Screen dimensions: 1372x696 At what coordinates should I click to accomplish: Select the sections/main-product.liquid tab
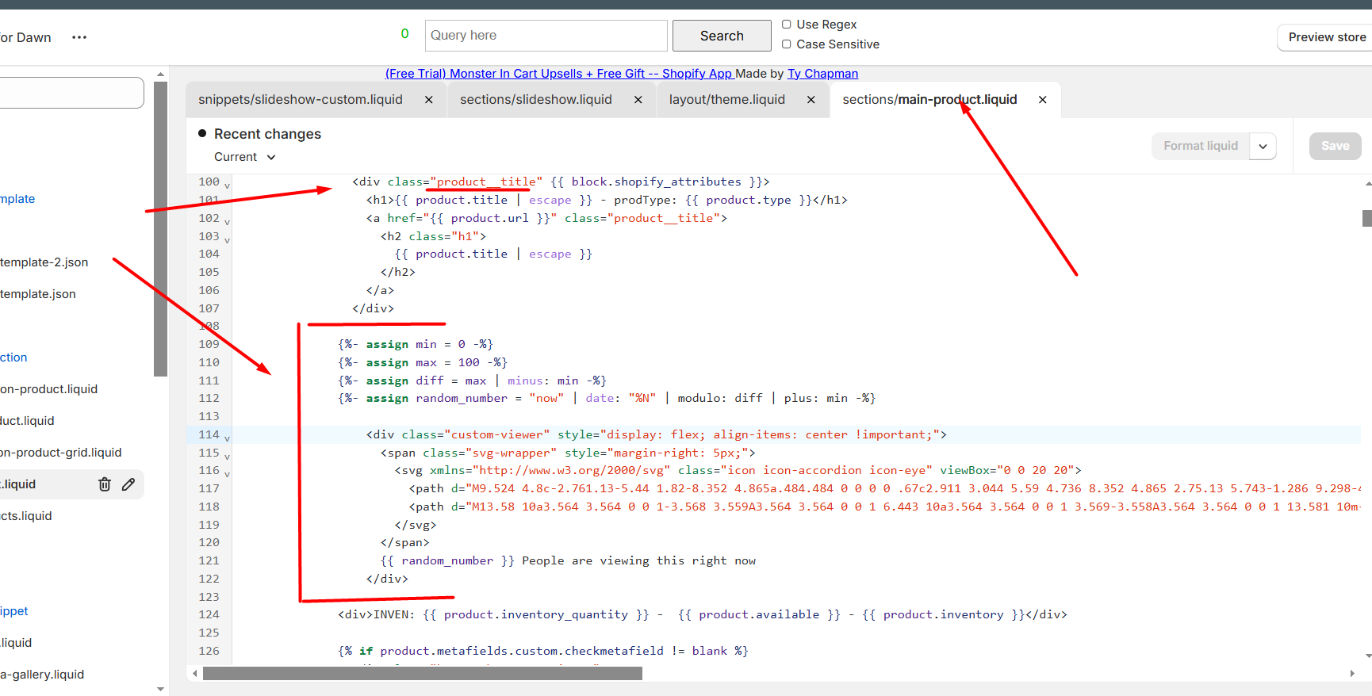[x=929, y=100]
